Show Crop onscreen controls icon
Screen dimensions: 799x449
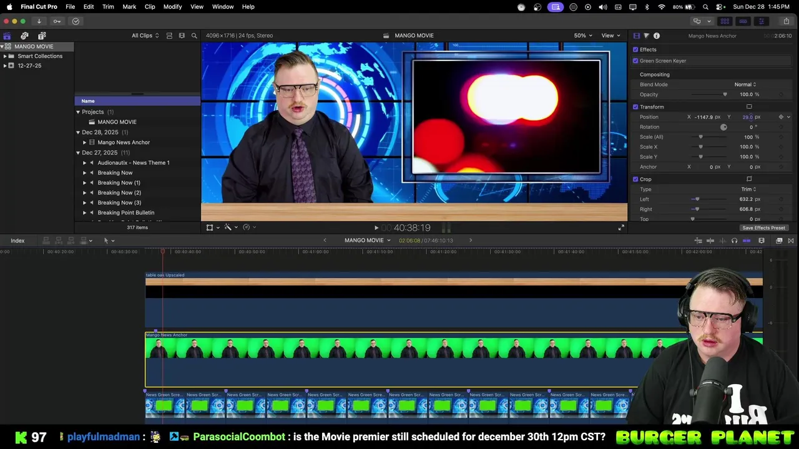coord(749,179)
